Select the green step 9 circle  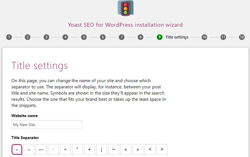coord(159,37)
